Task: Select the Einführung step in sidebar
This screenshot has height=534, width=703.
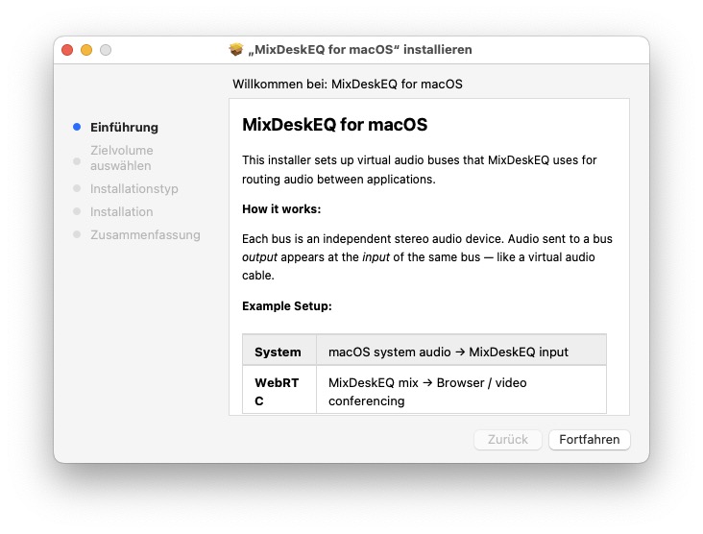Action: tap(124, 128)
